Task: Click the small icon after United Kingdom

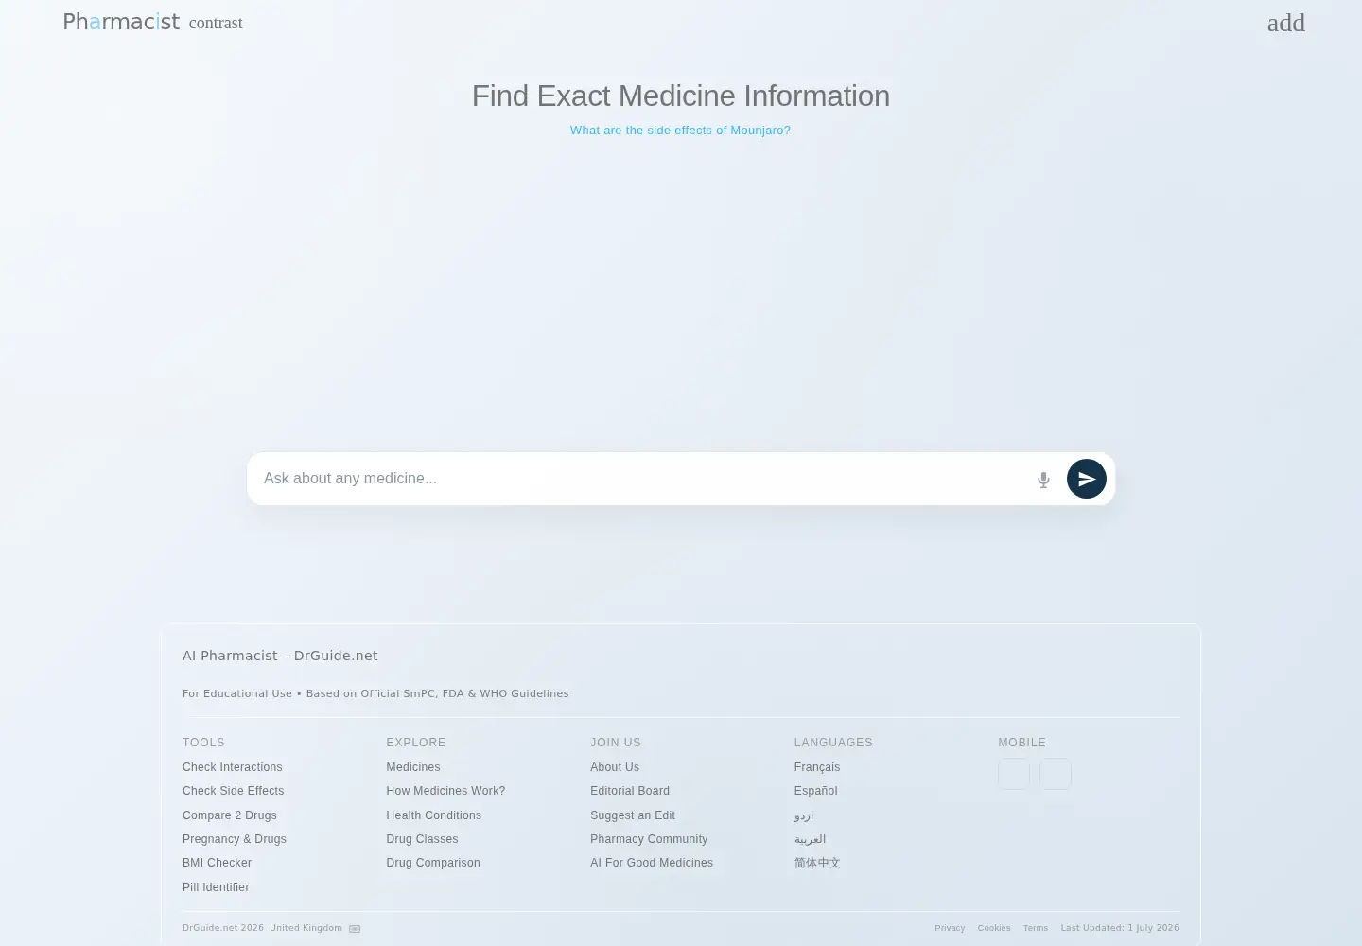Action: click(355, 929)
